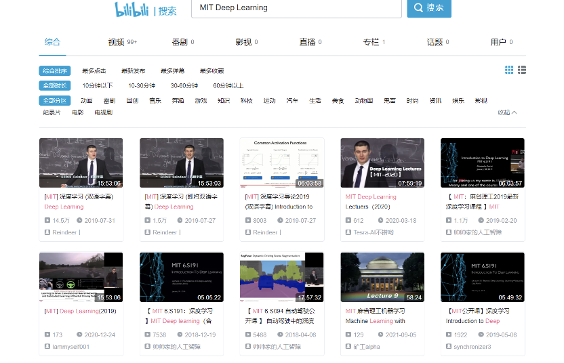Open the 影视 tab
Image resolution: width=564 pixels, height=363 pixels.
coord(247,42)
